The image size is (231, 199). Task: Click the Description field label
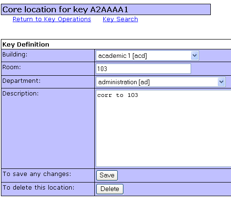[21, 94]
